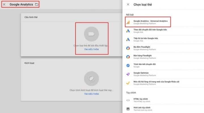Click the folder icon beside Google Analytics title
This screenshot has height=113, width=204.
37,5
